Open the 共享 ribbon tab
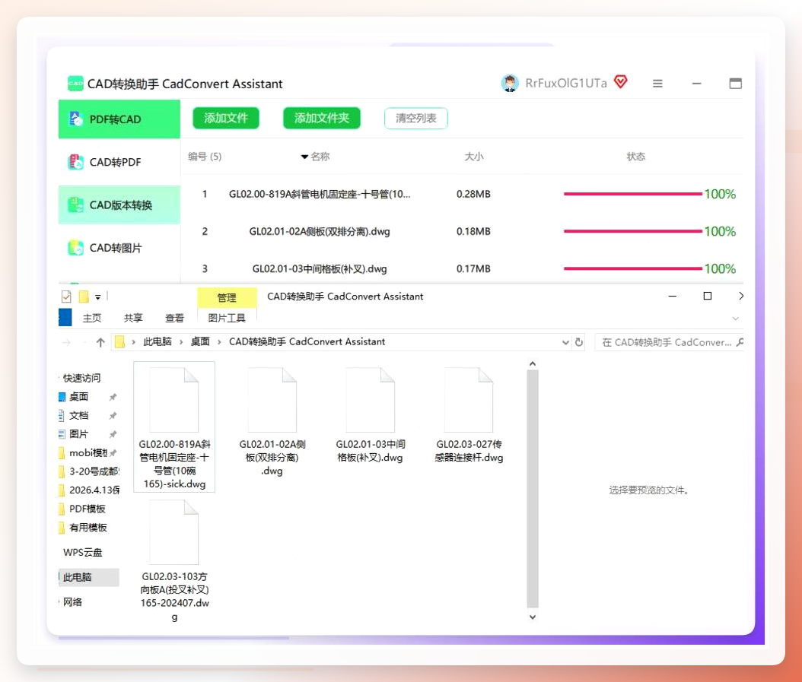Image resolution: width=802 pixels, height=682 pixels. (133, 318)
